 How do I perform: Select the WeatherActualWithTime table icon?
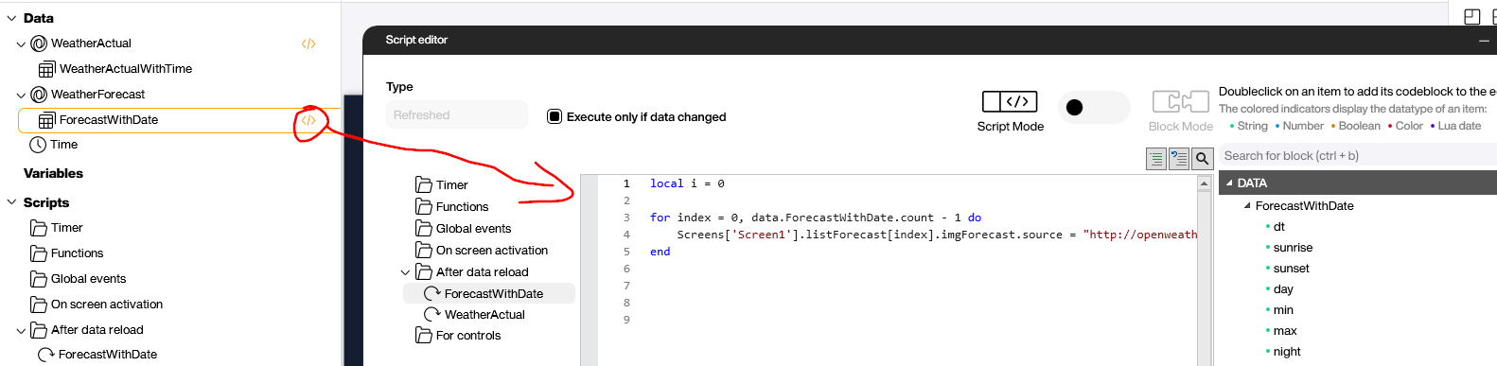point(46,69)
